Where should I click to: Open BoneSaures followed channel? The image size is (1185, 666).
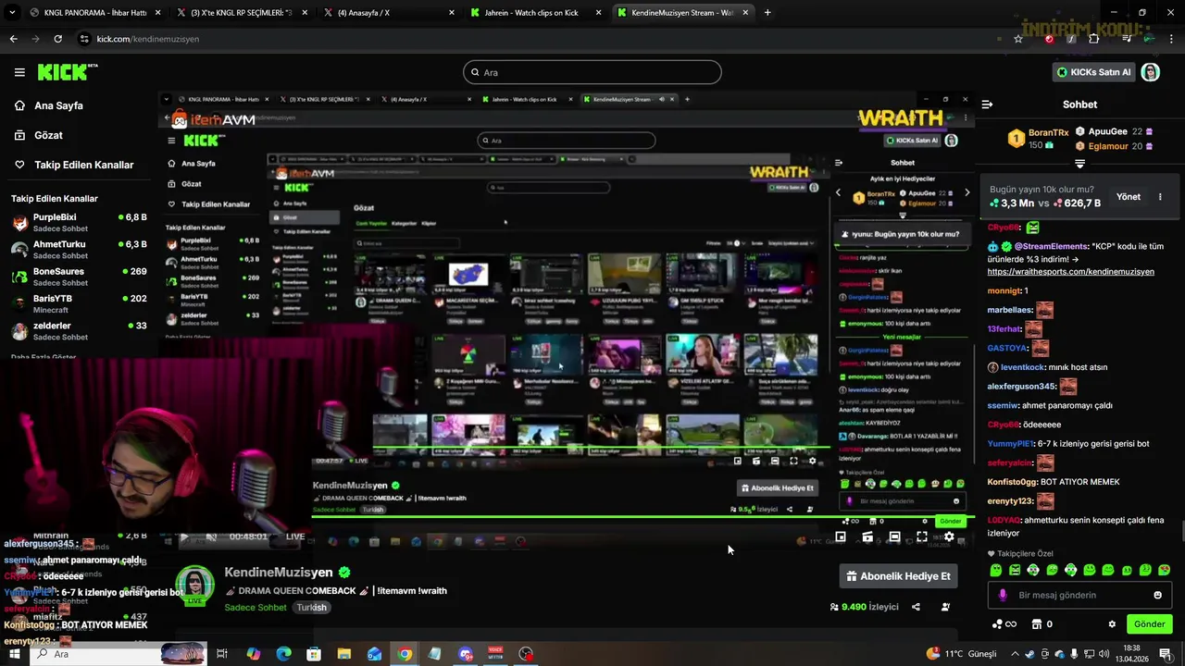coord(79,277)
